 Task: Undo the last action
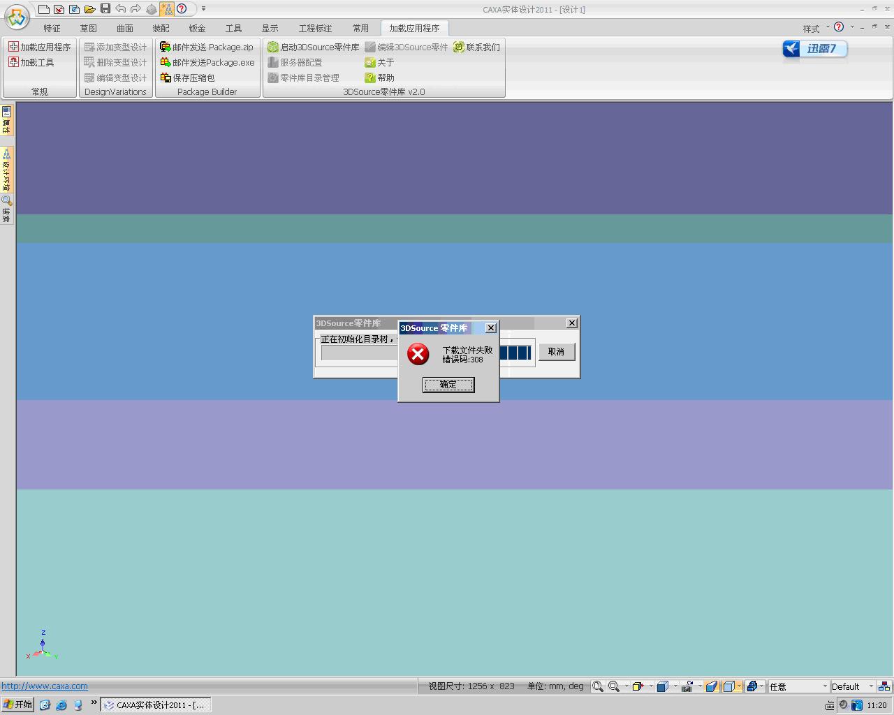(121, 8)
